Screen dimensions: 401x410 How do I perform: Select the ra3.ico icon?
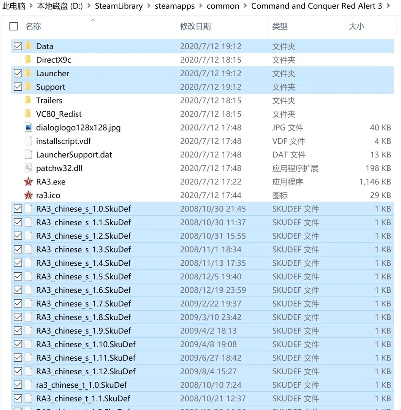click(x=29, y=195)
